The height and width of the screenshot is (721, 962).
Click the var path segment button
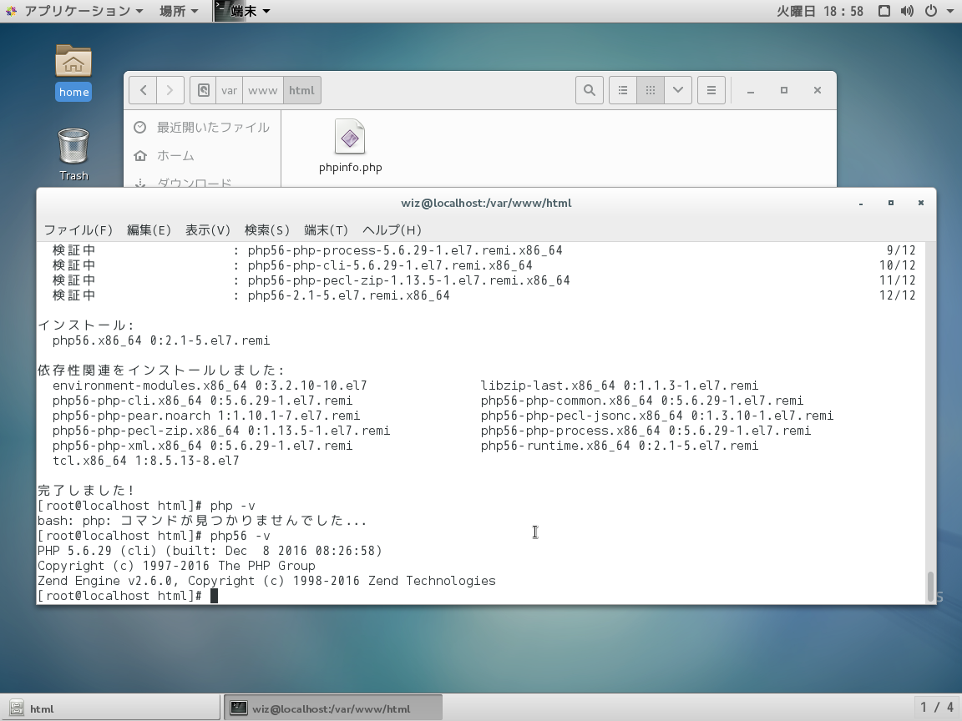(230, 90)
